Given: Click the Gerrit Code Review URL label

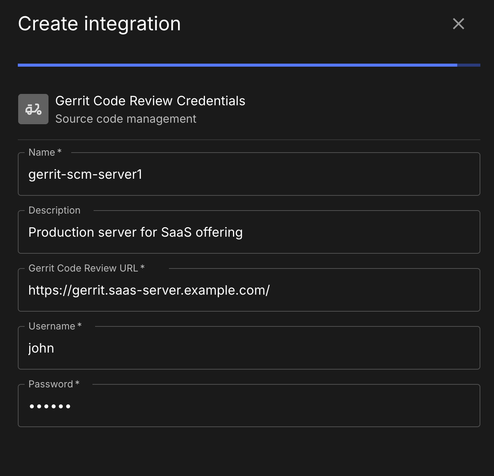Looking at the screenshot, I should click(x=86, y=268).
